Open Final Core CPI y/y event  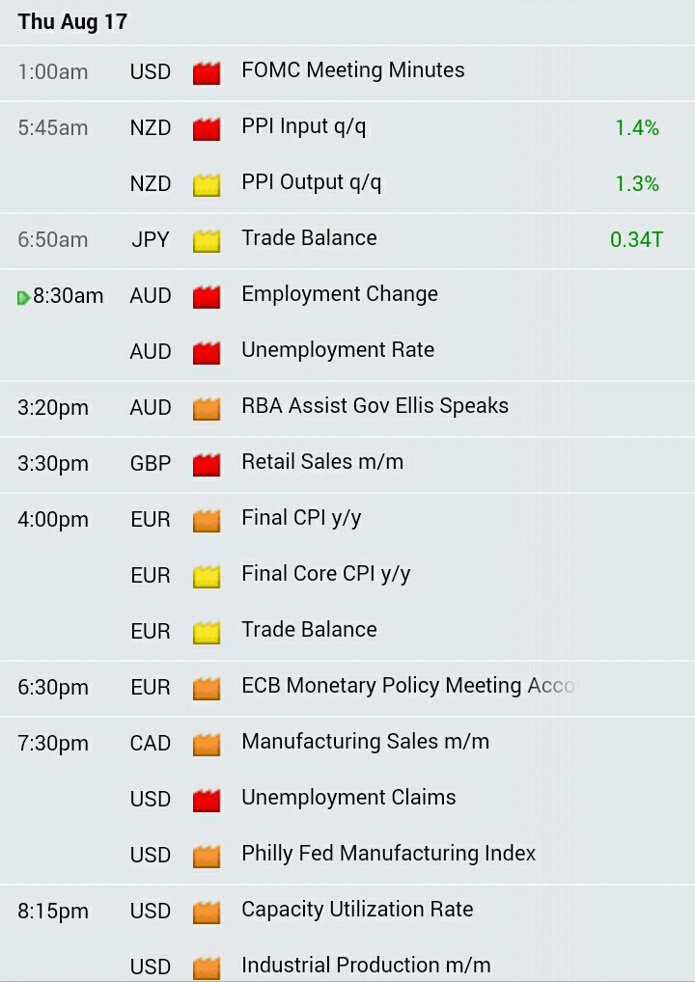[347, 576]
